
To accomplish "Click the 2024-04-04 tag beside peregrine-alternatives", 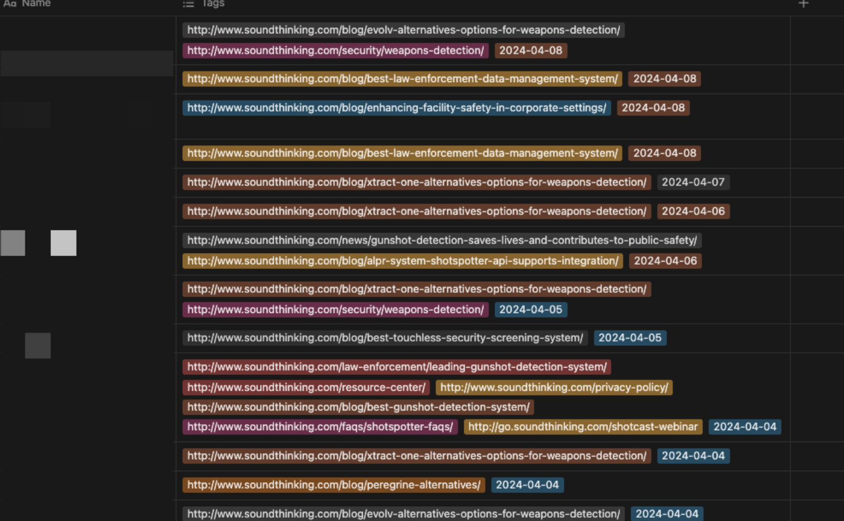I will pos(527,485).
